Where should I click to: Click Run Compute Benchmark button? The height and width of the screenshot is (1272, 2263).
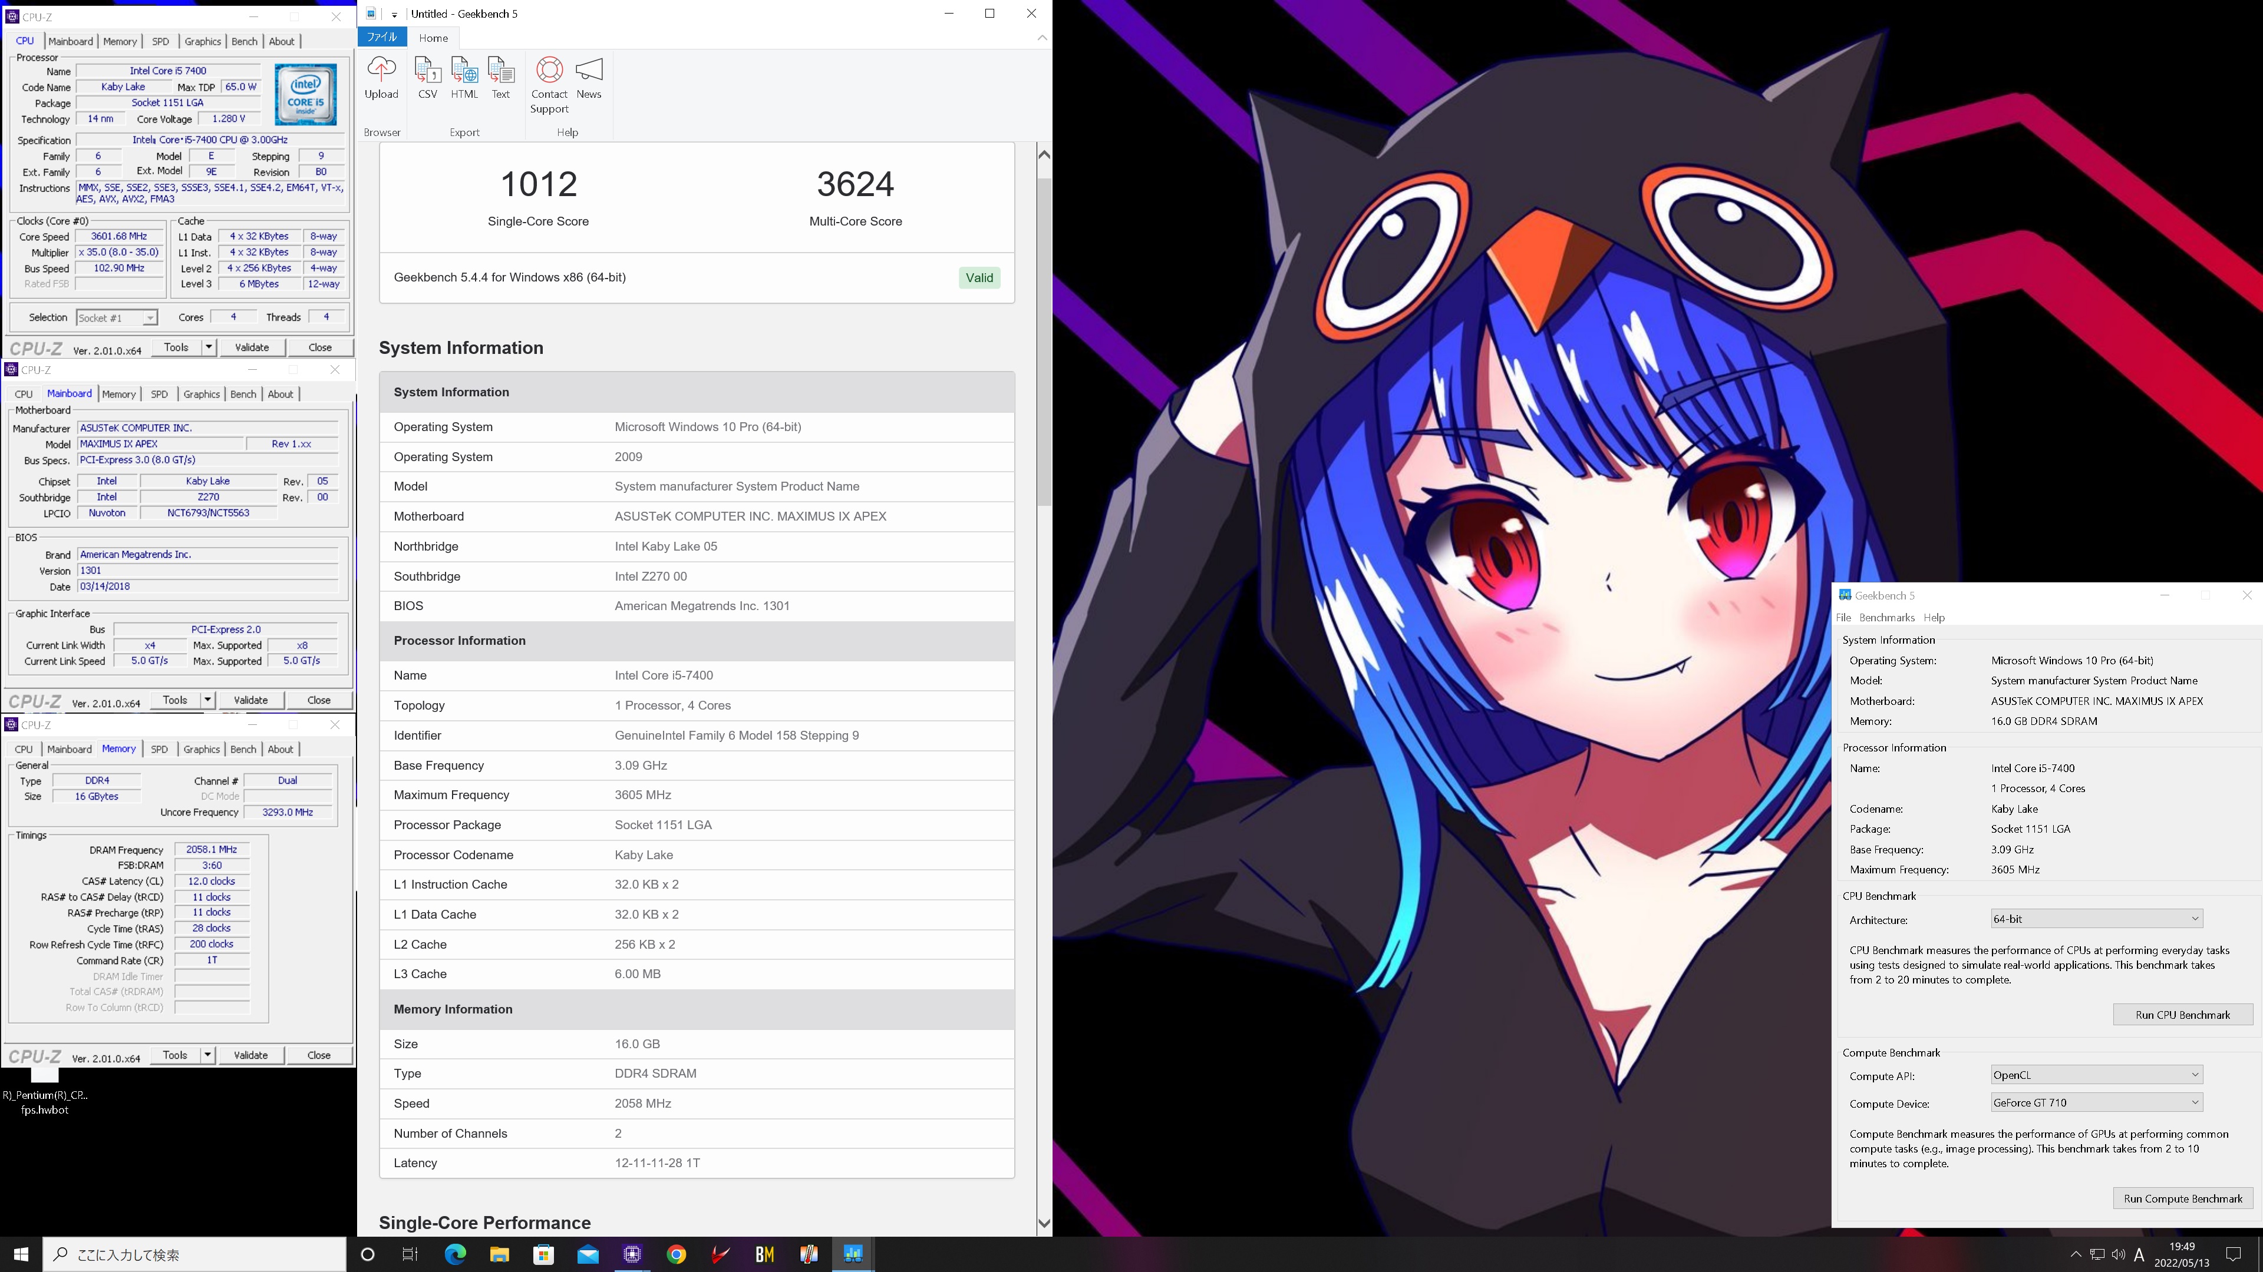pyautogui.click(x=2182, y=1199)
